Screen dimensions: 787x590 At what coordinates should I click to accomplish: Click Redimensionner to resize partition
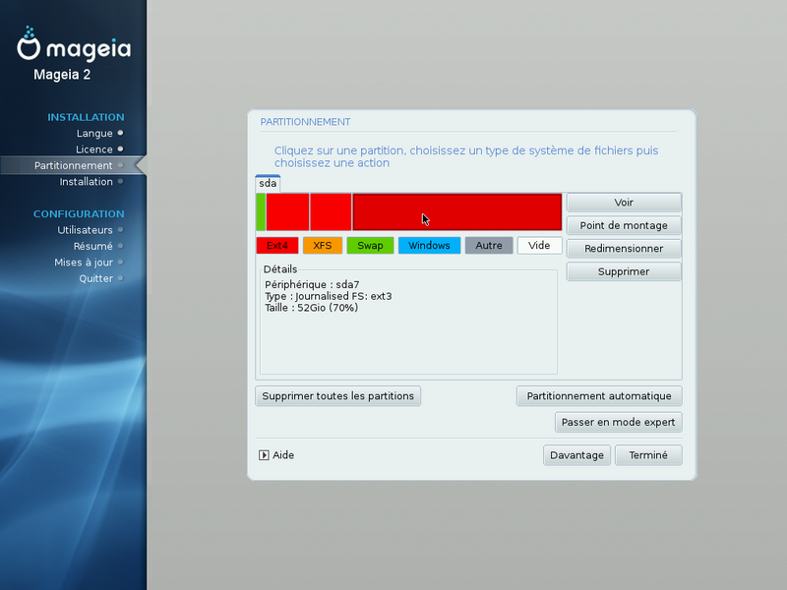coord(624,249)
